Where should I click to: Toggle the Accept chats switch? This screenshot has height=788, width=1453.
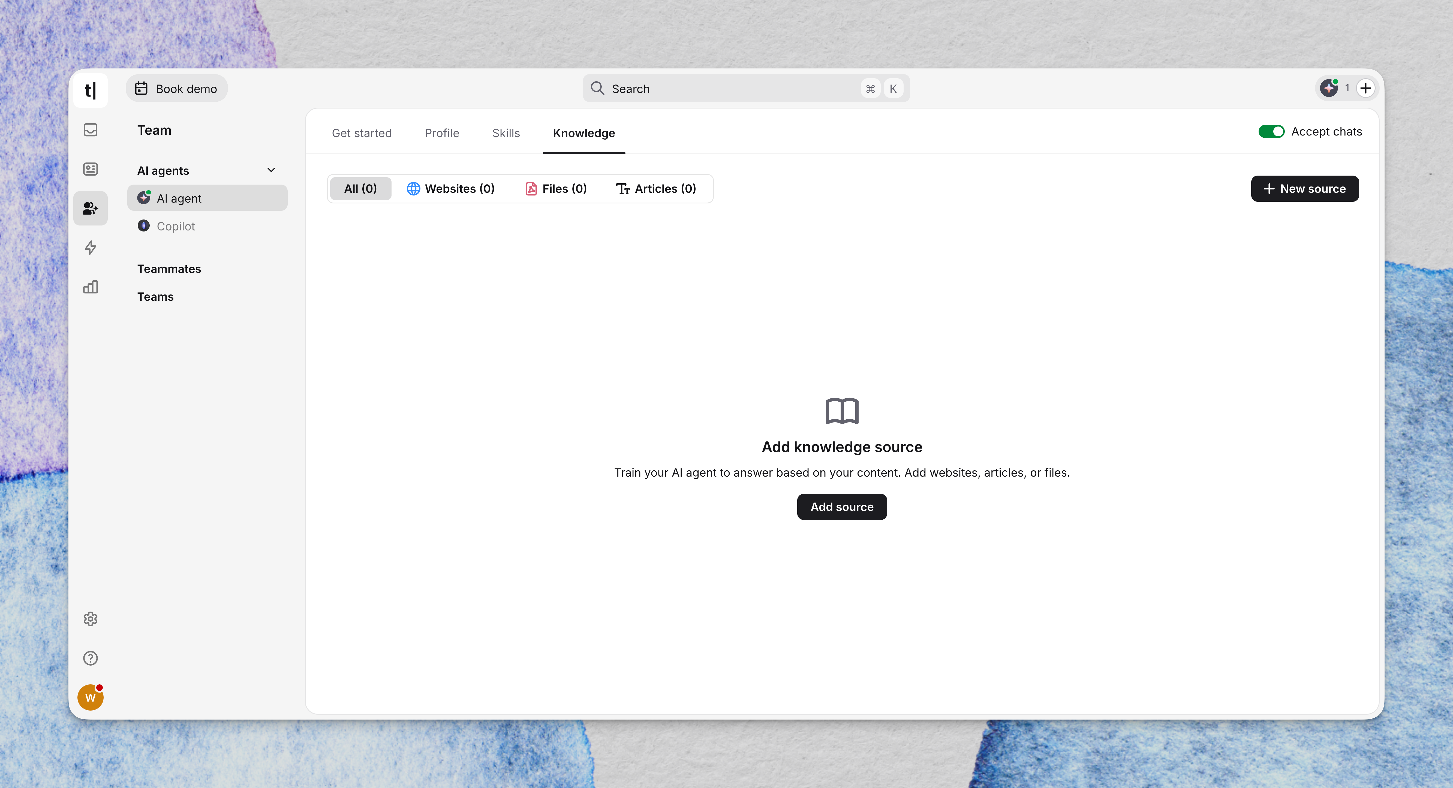[1271, 131]
